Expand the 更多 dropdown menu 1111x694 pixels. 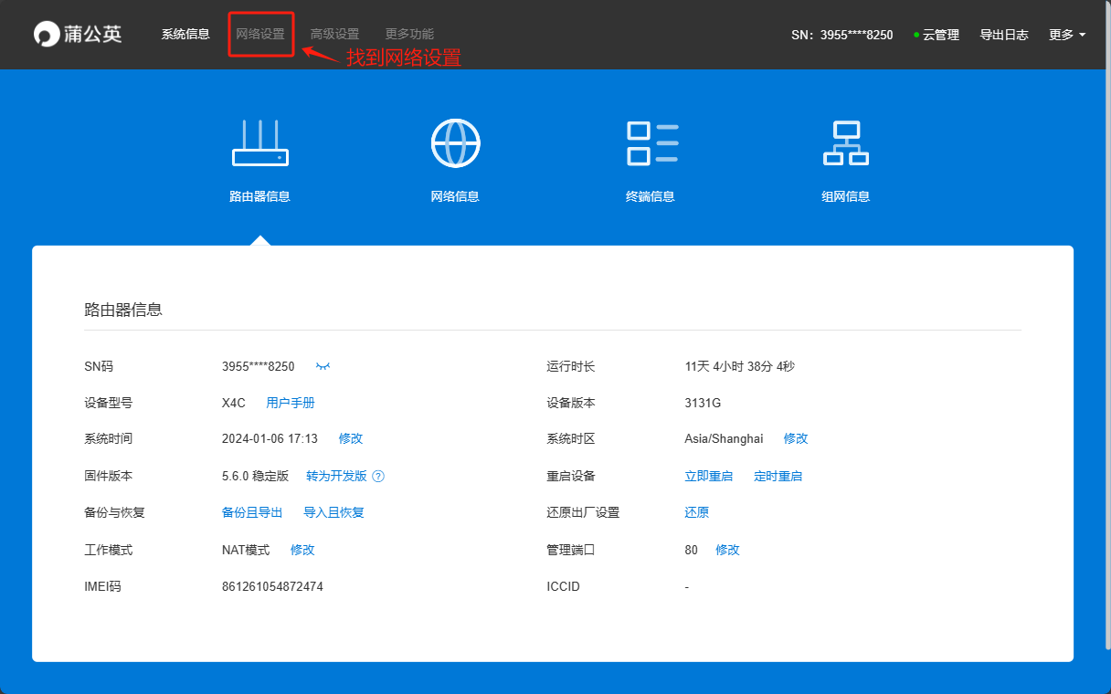point(1066,35)
